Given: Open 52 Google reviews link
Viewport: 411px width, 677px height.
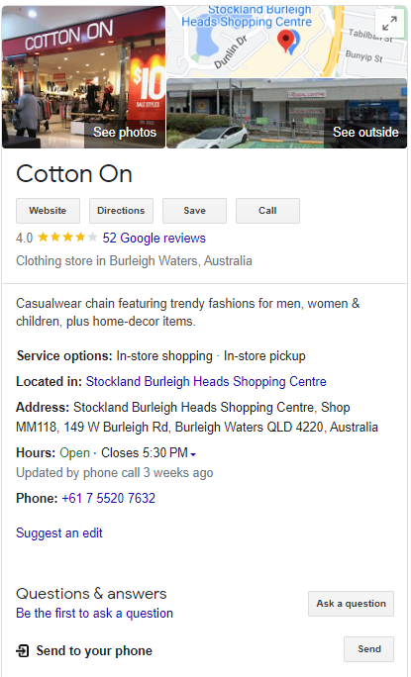Looking at the screenshot, I should [154, 238].
